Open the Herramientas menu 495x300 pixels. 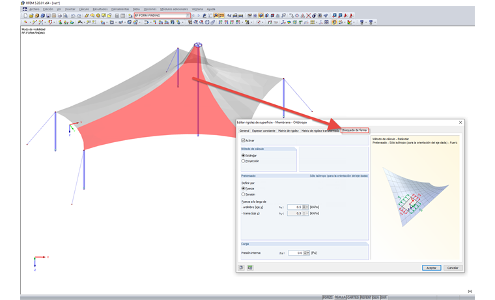[120, 9]
